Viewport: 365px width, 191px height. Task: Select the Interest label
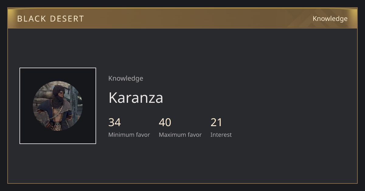point(221,135)
